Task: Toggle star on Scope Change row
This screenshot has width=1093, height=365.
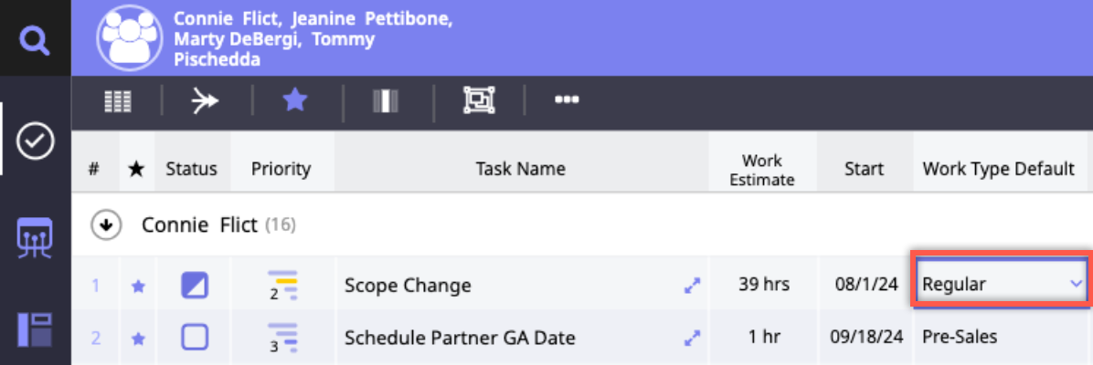Action: pyautogui.click(x=138, y=286)
